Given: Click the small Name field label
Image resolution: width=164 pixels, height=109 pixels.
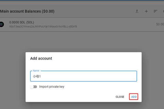Looking at the screenshot, I should click(x=36, y=71).
